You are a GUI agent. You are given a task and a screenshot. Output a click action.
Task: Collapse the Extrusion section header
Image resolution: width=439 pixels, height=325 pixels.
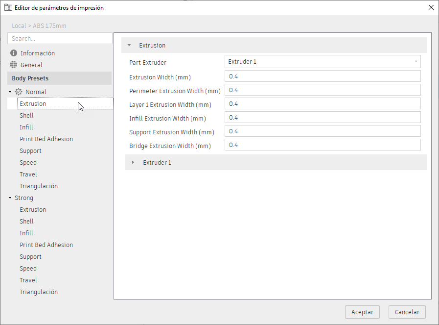(129, 45)
